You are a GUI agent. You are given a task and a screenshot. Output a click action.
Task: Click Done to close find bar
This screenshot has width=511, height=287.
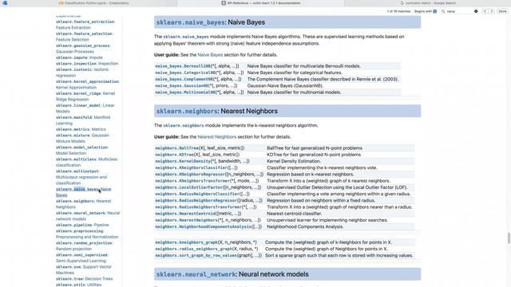click(502, 11)
